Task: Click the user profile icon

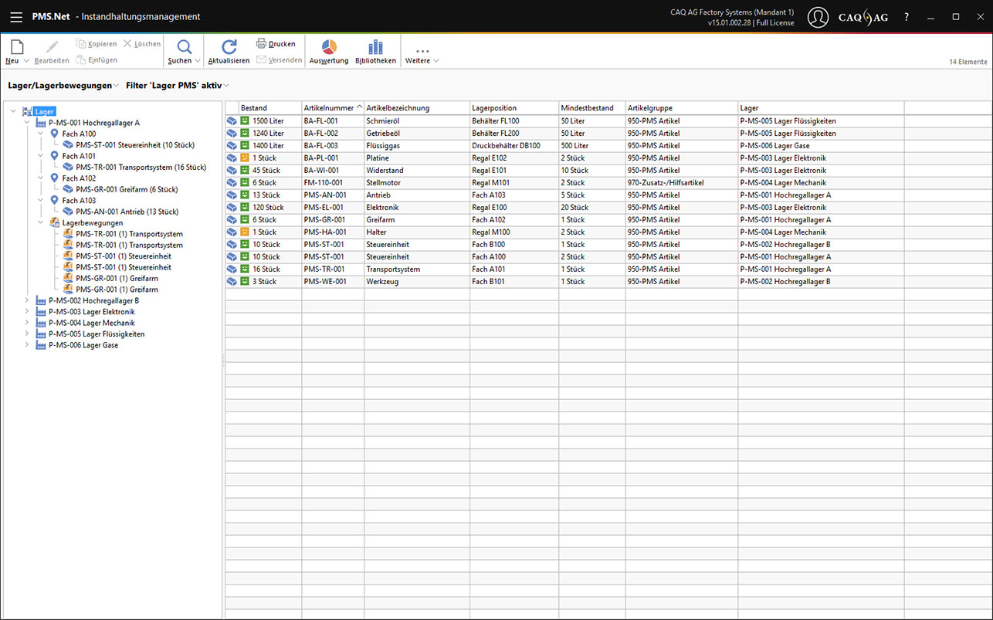Action: [x=818, y=17]
